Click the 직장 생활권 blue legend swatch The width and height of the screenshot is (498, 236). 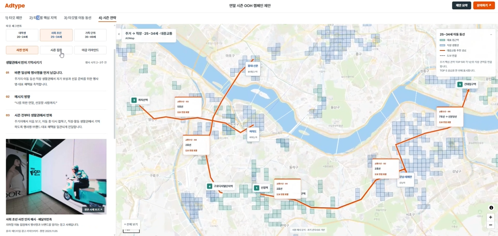[x=442, y=45]
